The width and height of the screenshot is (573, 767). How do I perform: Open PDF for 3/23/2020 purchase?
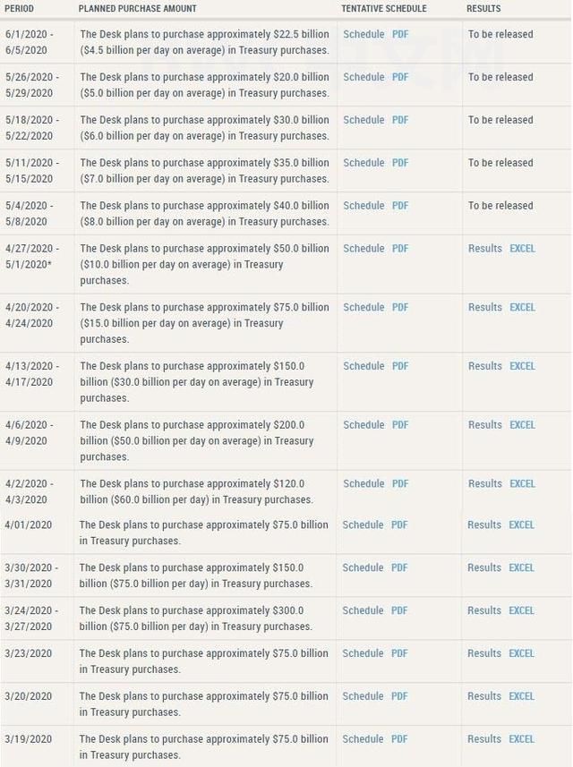[x=399, y=653]
